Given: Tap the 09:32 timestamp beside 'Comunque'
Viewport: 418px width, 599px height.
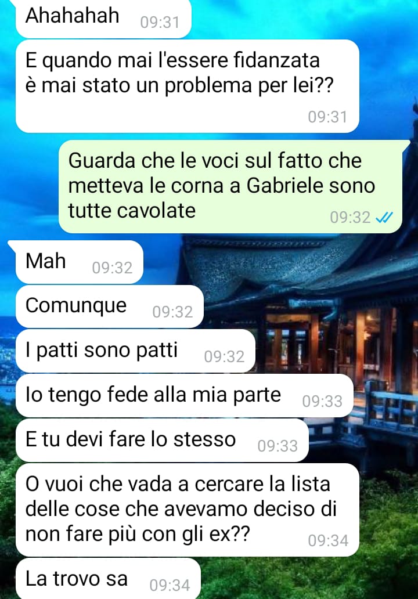Looking at the screenshot, I should click(x=172, y=312).
